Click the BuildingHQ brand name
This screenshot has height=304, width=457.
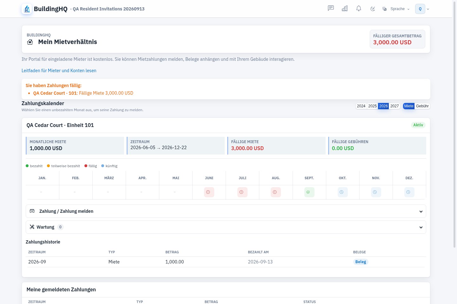click(x=51, y=9)
